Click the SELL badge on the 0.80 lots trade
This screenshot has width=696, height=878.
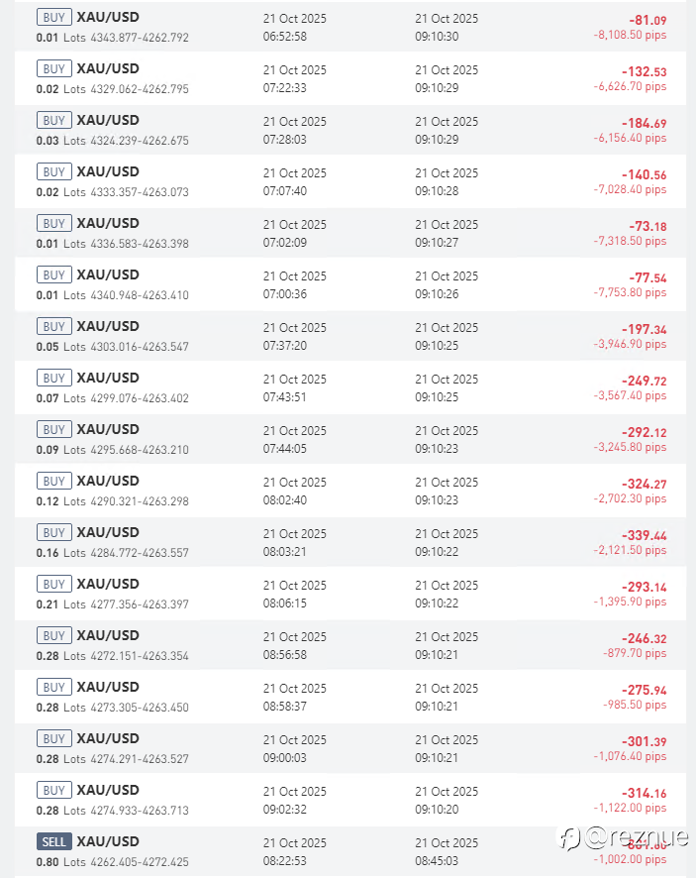53,842
